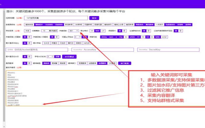The height and width of the screenshot is (128, 205).
Task: Click the 设置 button beside watermark rotation count
Action: [x=57, y=57]
